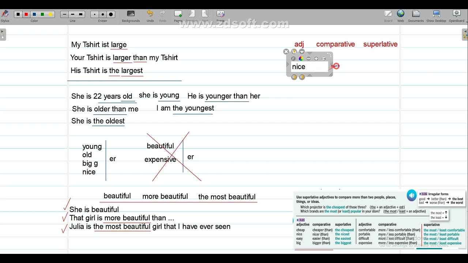Open the OpenBoard menu

456,16
